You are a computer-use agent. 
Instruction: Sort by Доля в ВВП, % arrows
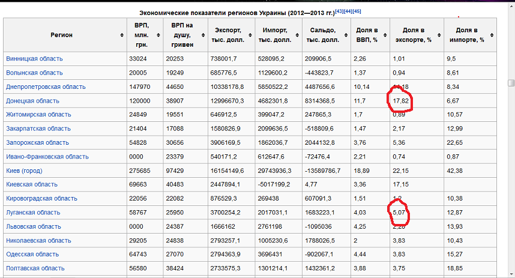[x=385, y=35]
